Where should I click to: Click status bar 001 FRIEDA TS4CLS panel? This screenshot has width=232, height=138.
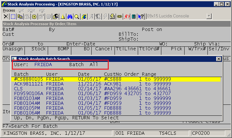tap(152, 133)
